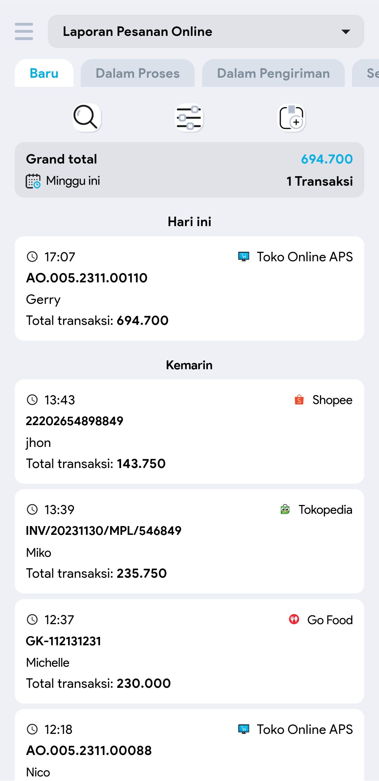Tap the Go Food logo icon
Image resolution: width=379 pixels, height=781 pixels.
pos(294,619)
